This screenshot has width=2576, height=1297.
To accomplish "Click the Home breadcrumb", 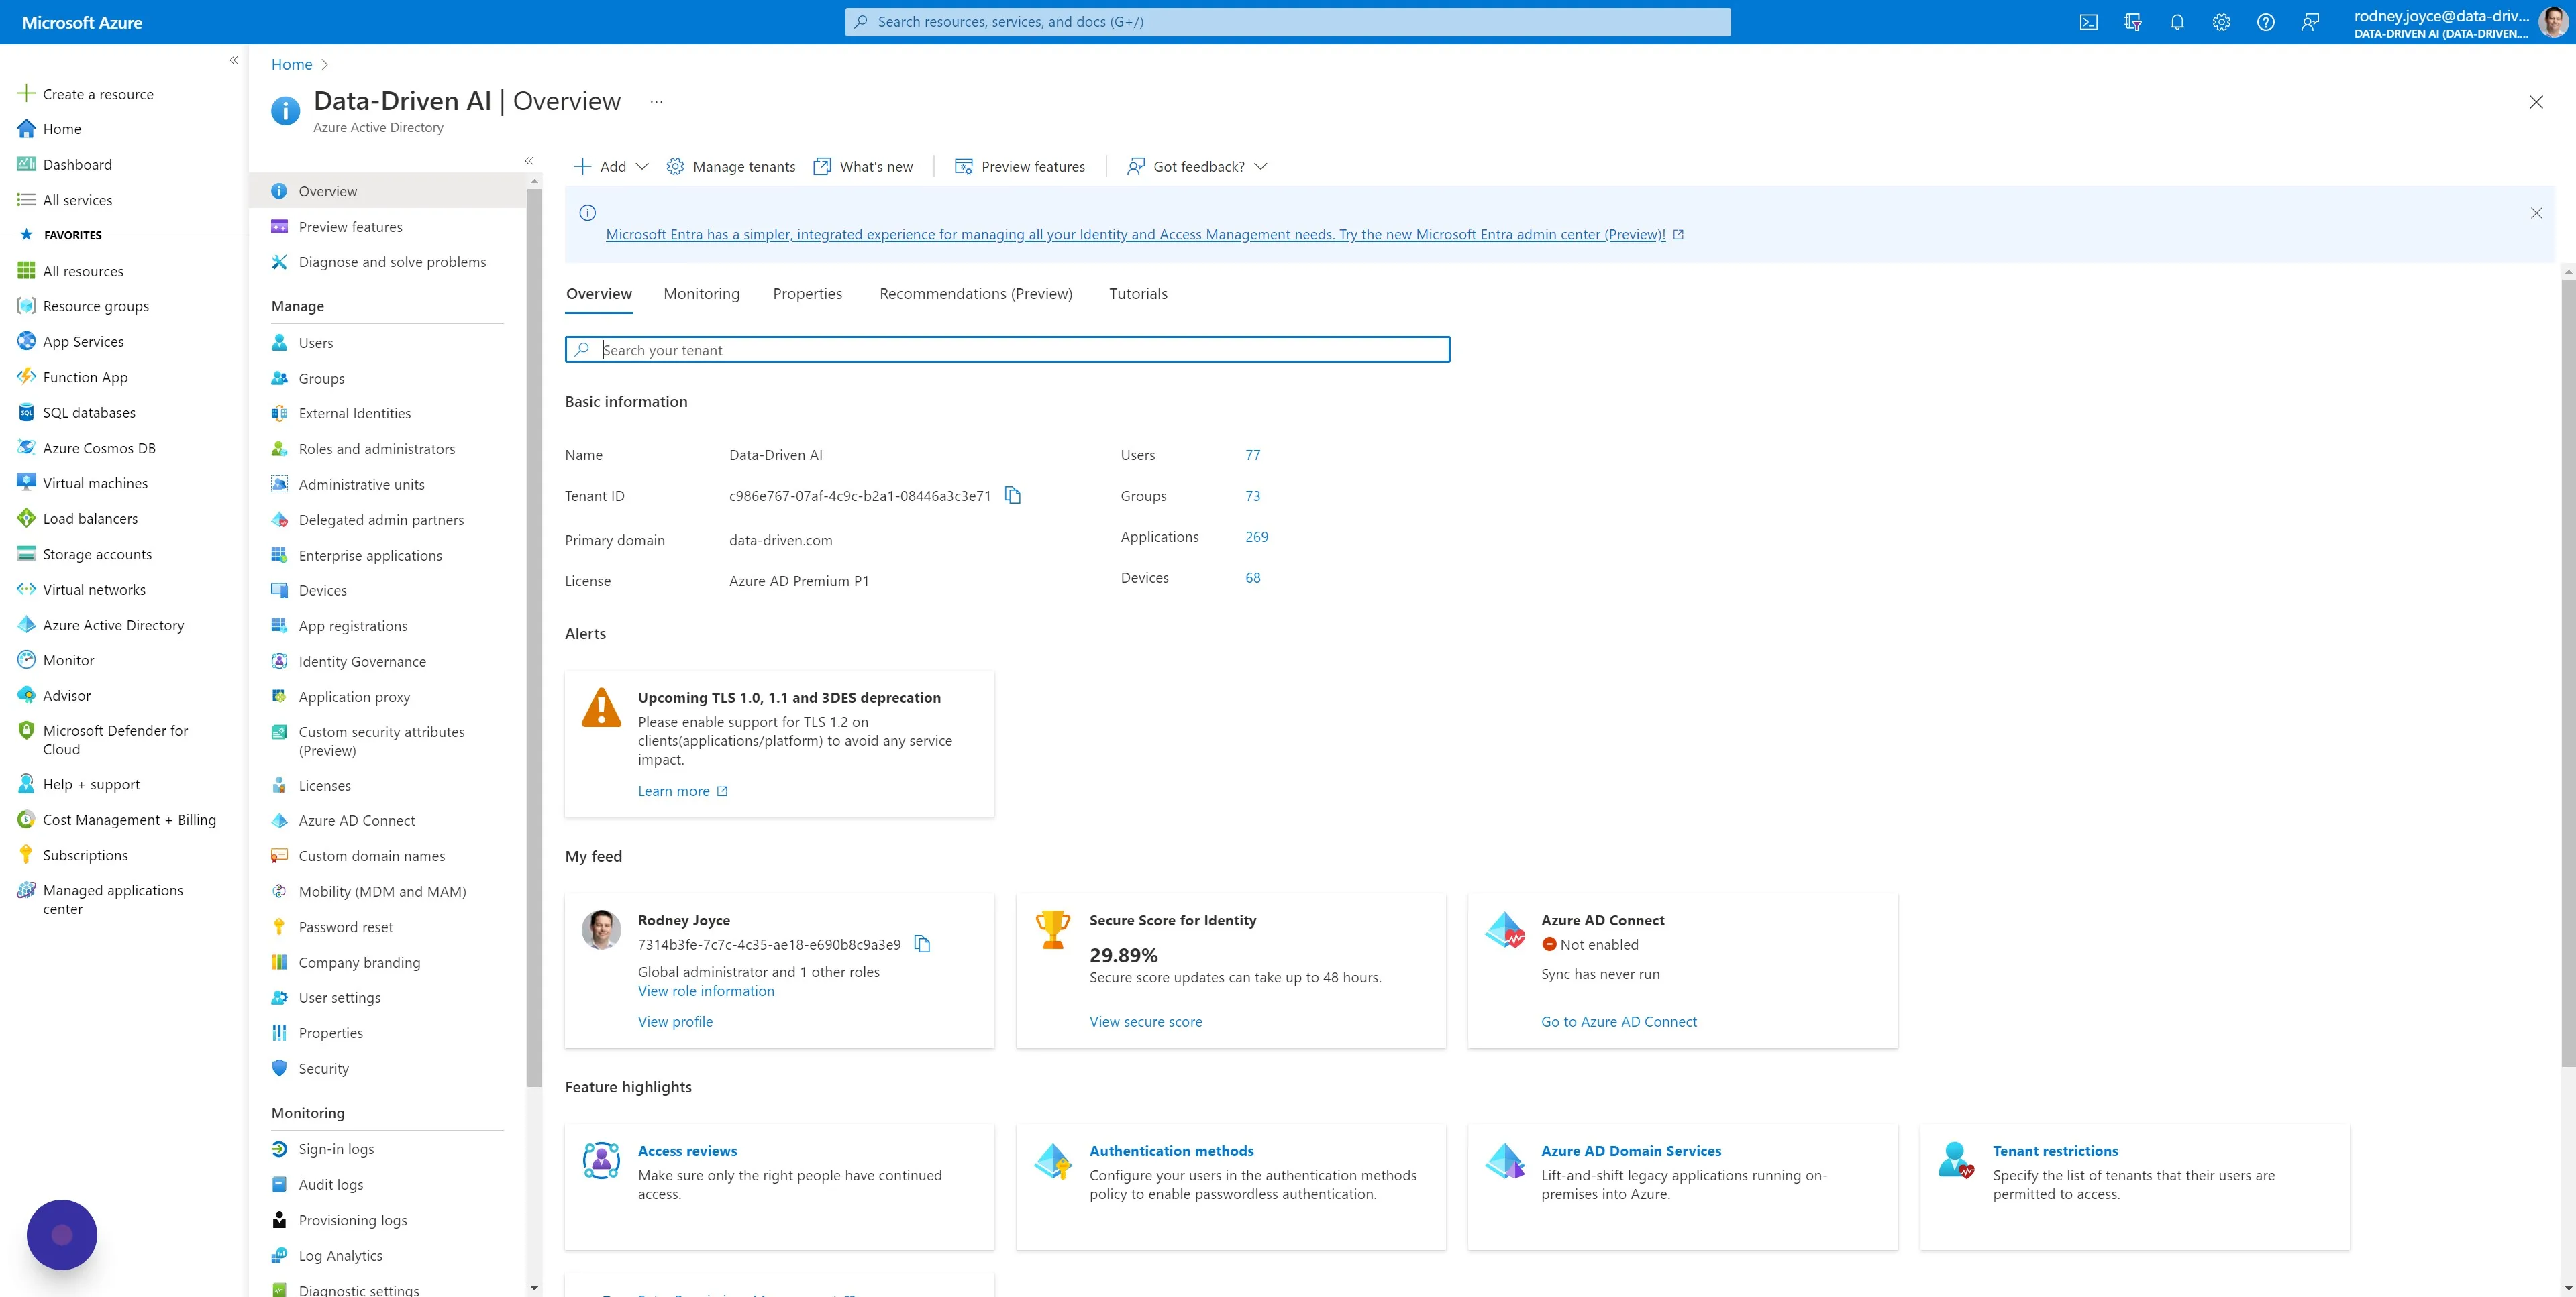I will (x=292, y=64).
